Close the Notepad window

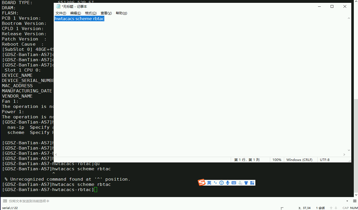click(345, 6)
